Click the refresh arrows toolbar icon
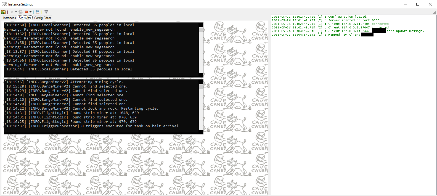 pyautogui.click(x=21, y=12)
